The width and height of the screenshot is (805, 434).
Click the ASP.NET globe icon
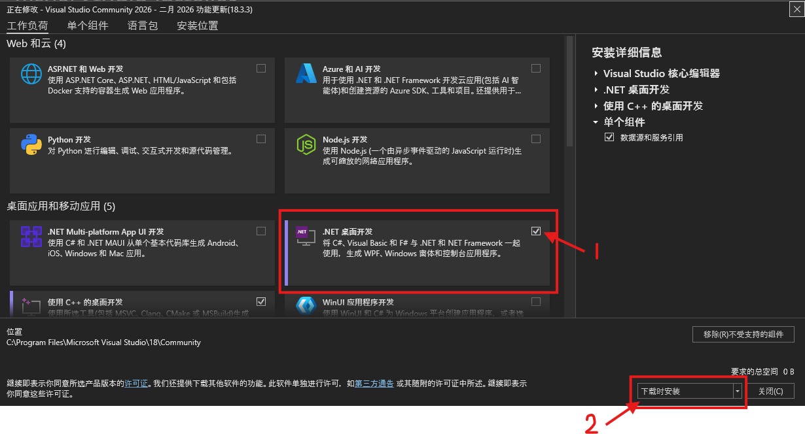click(31, 74)
